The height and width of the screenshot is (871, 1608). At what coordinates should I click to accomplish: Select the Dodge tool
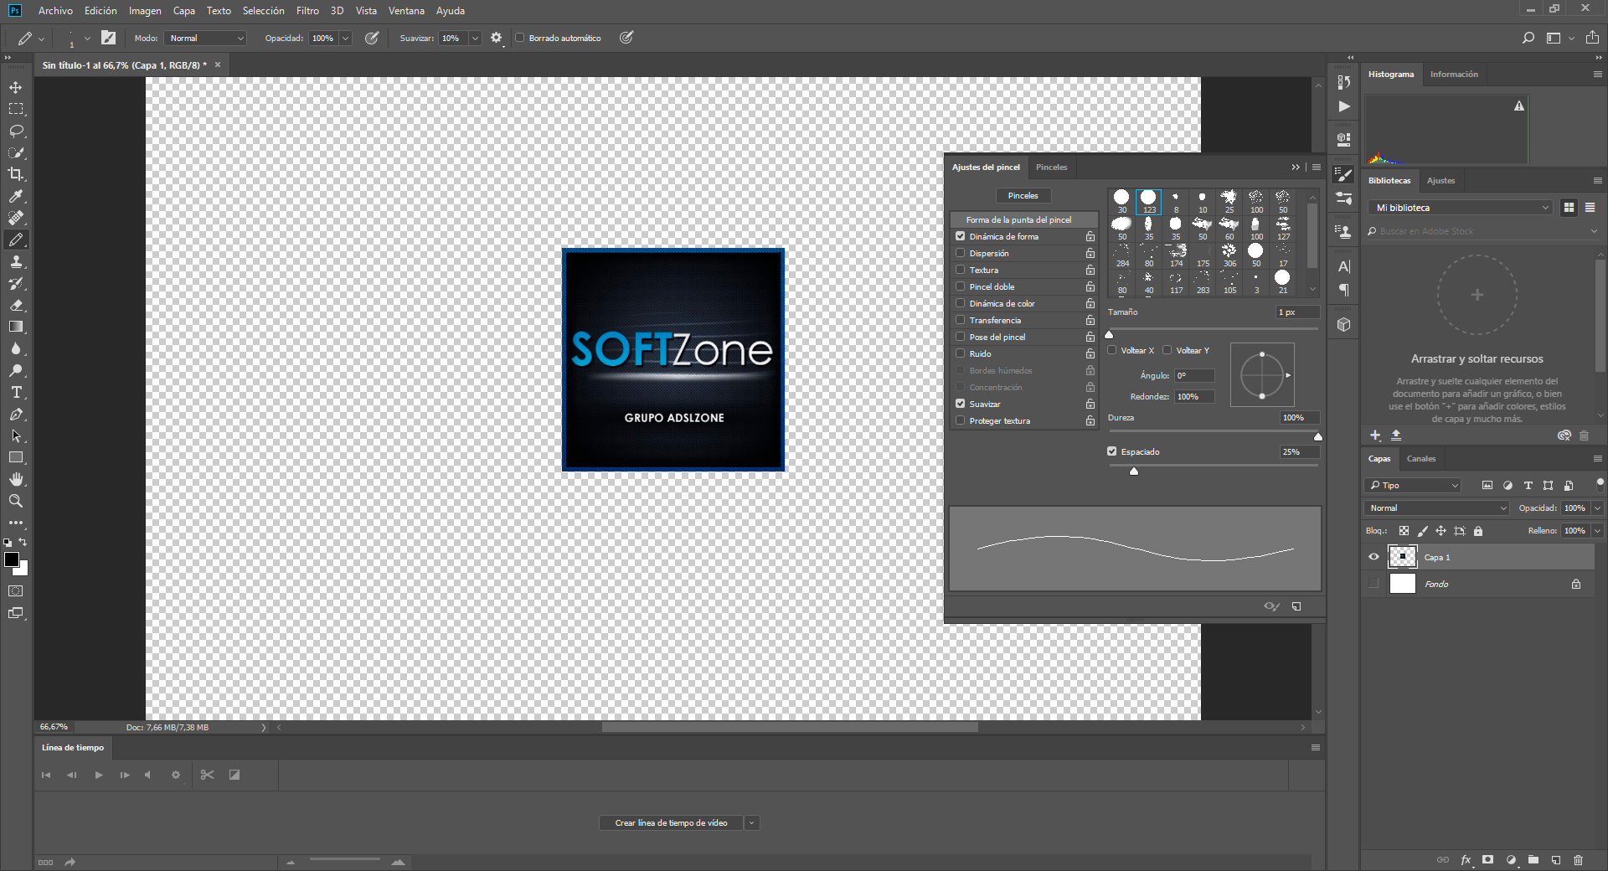[16, 370]
